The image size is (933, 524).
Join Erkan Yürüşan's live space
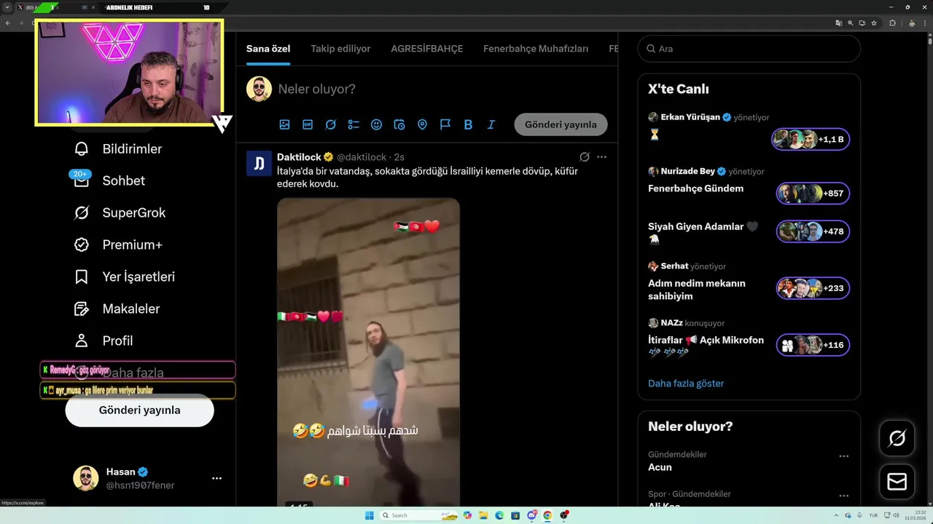click(x=811, y=139)
